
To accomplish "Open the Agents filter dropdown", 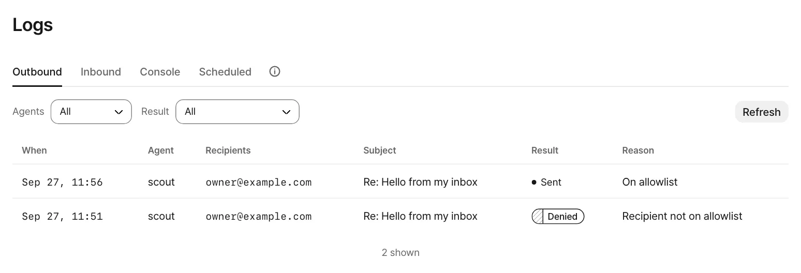I will click(x=91, y=112).
